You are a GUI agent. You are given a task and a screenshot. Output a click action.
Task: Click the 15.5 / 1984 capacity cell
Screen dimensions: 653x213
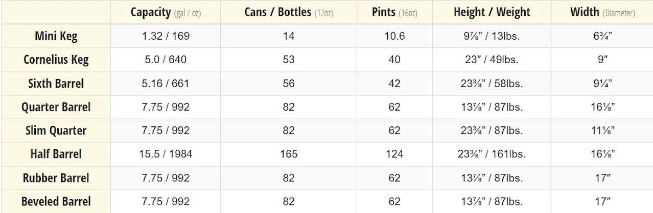point(166,154)
